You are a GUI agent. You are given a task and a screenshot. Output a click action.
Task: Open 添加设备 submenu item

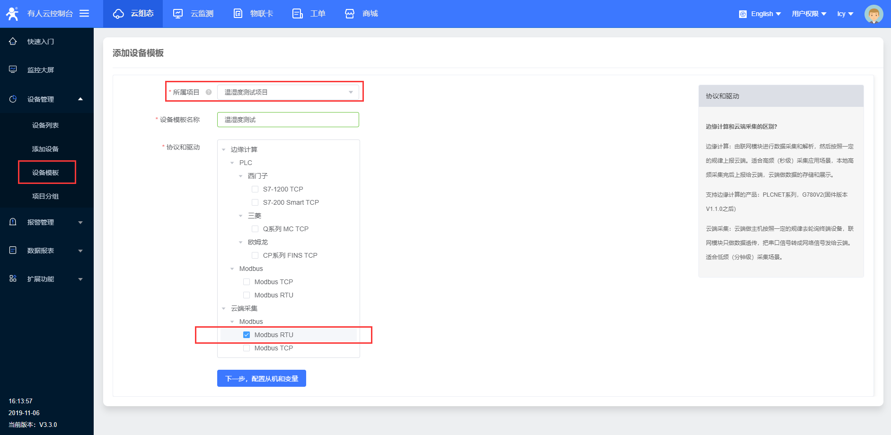47,149
